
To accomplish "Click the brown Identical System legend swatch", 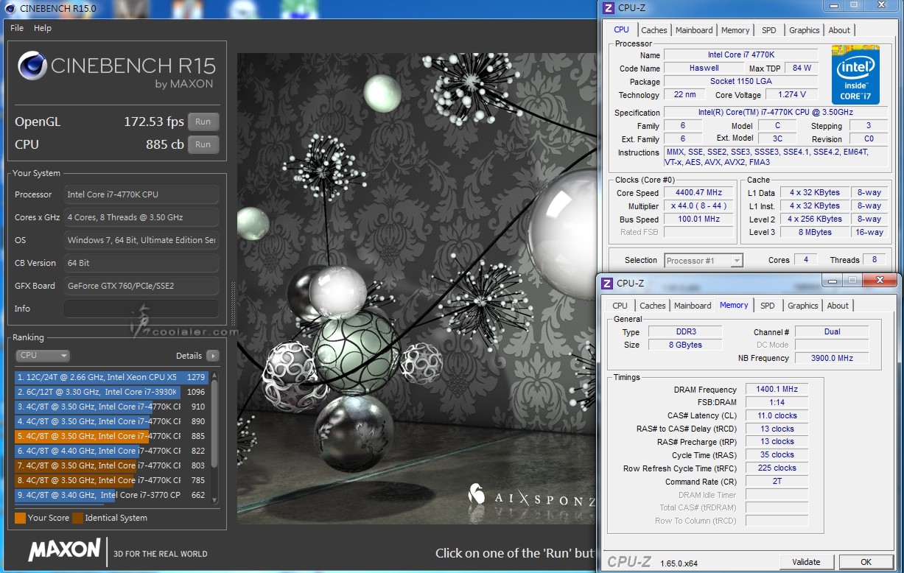I will (77, 518).
